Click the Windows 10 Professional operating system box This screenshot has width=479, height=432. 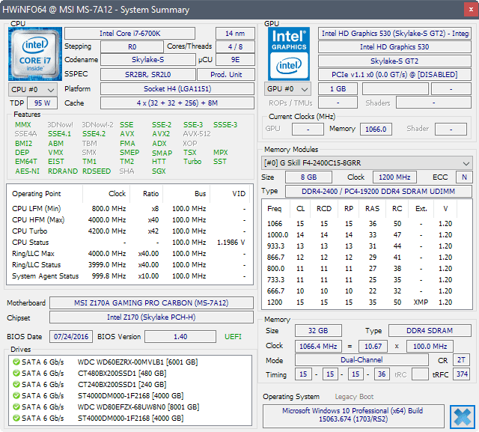pyautogui.click(x=353, y=416)
